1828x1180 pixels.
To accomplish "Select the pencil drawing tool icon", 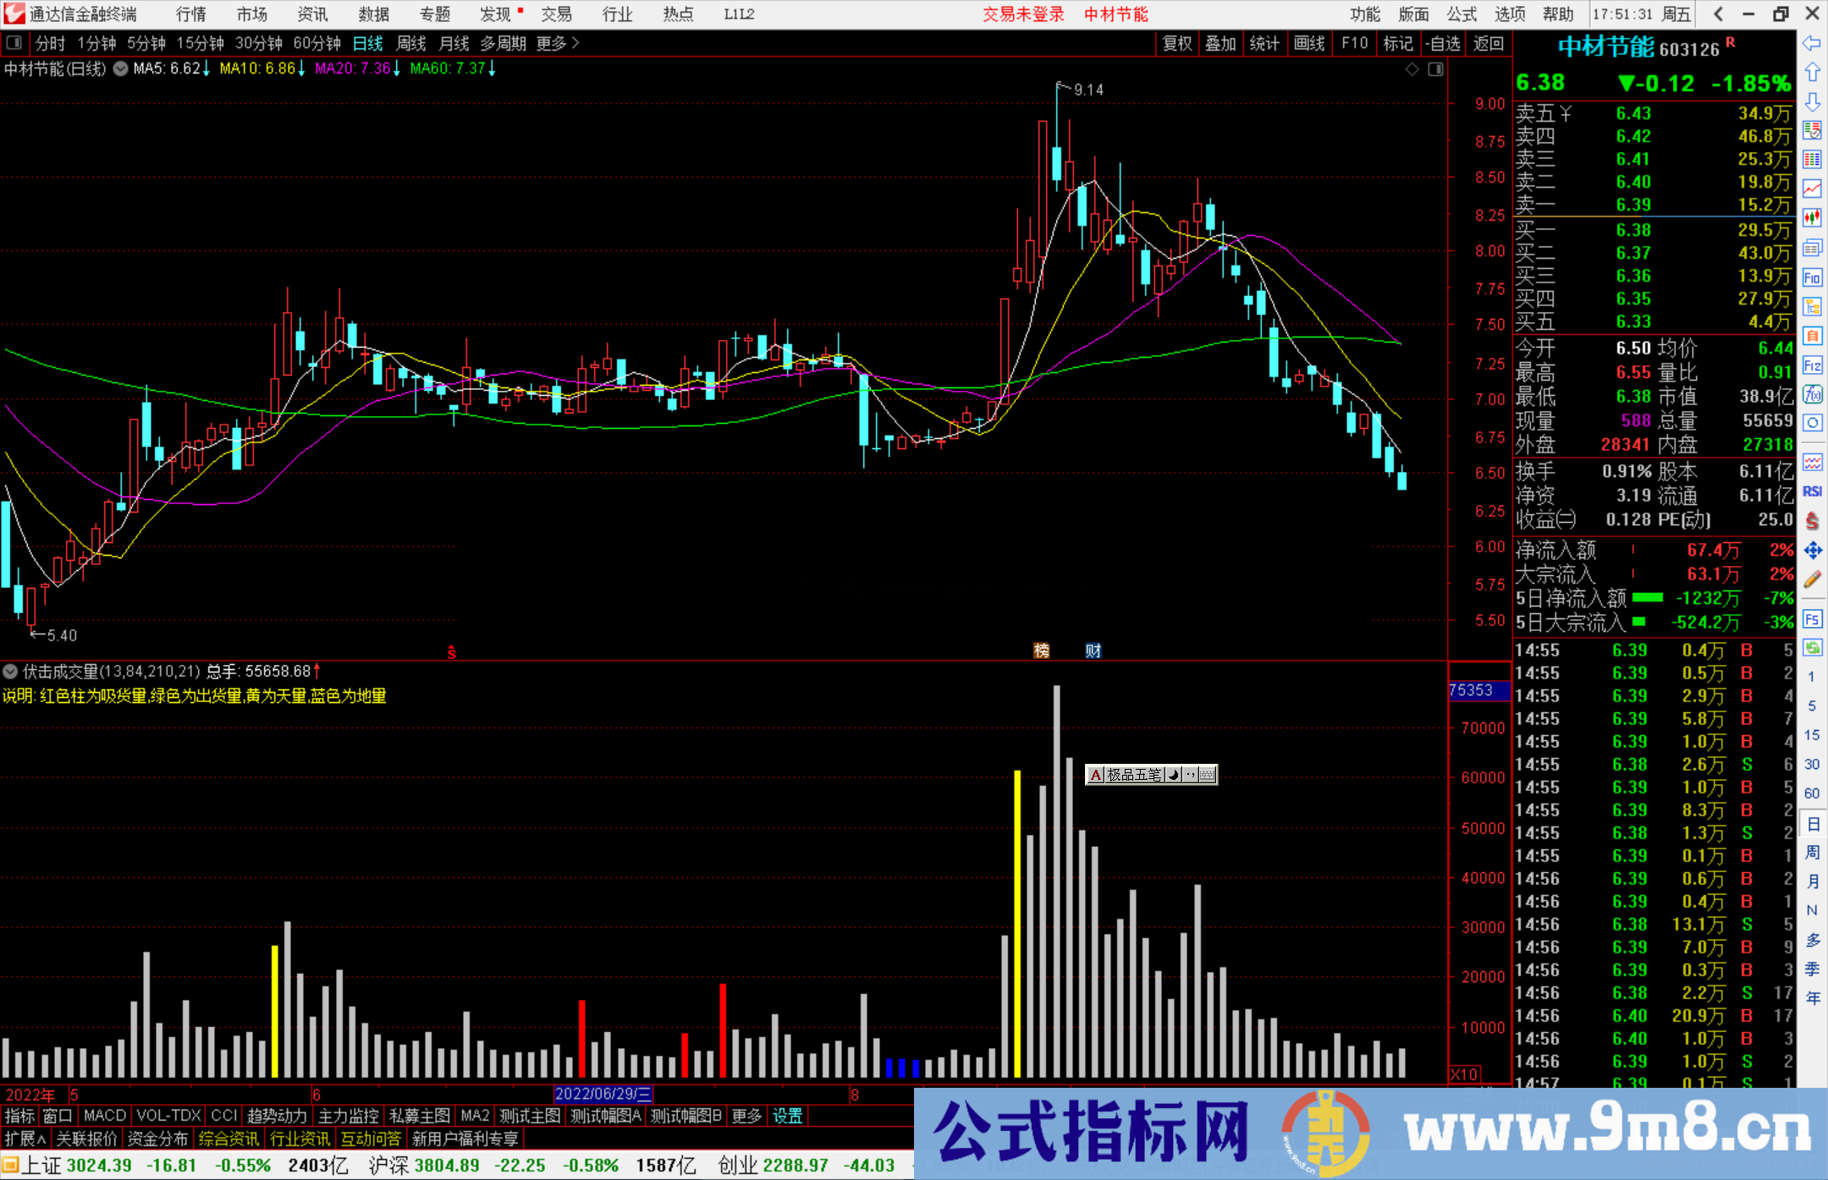I will (1812, 580).
